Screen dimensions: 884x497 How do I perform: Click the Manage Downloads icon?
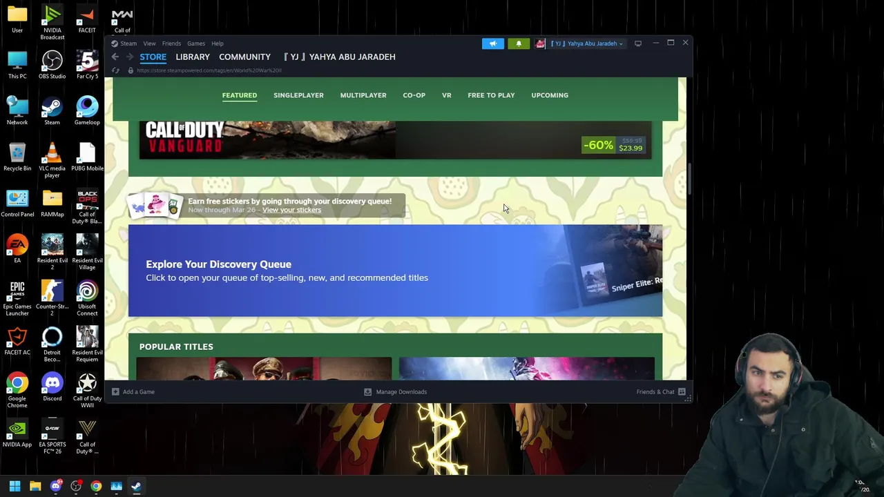[367, 391]
